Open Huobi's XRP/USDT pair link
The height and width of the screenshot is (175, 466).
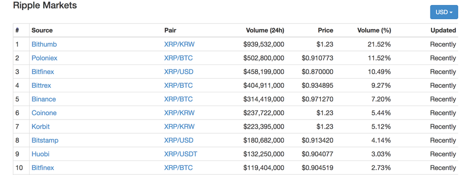click(x=181, y=154)
